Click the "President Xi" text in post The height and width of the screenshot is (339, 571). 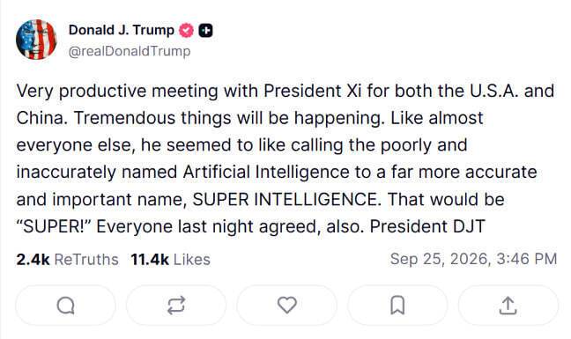tap(313, 91)
